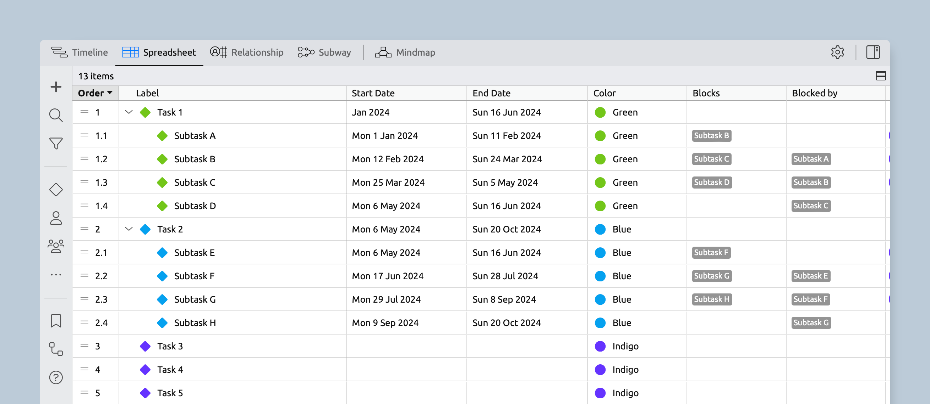Screen dimensions: 930x404
Task: Select the Spreadsheet tab
Action: coord(159,52)
